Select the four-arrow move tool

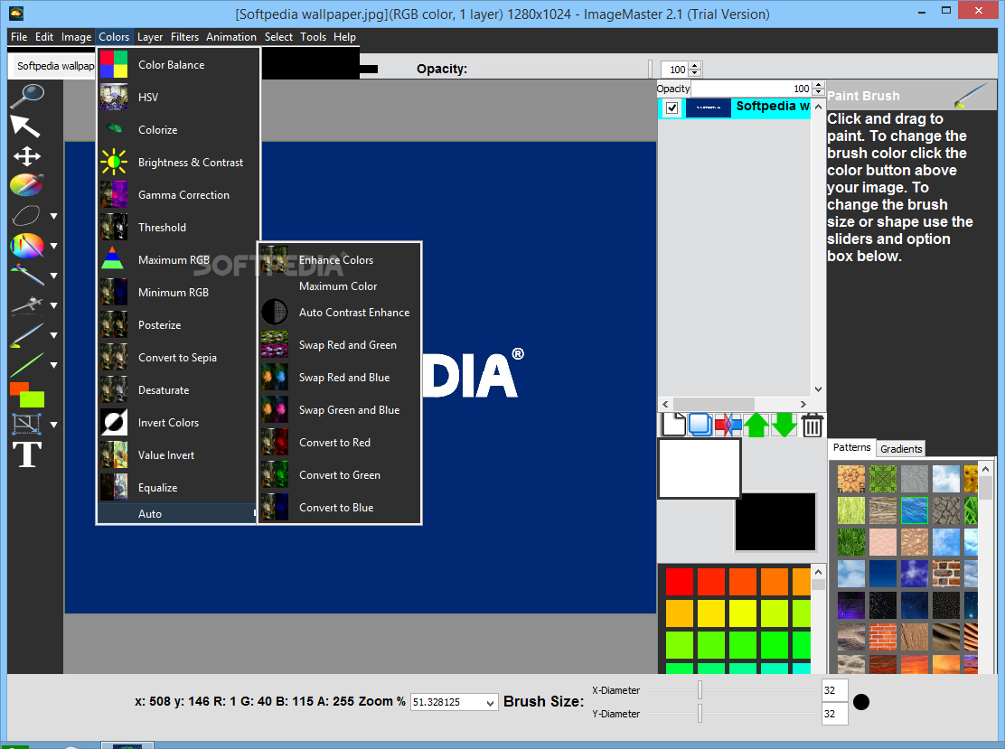pyautogui.click(x=27, y=156)
